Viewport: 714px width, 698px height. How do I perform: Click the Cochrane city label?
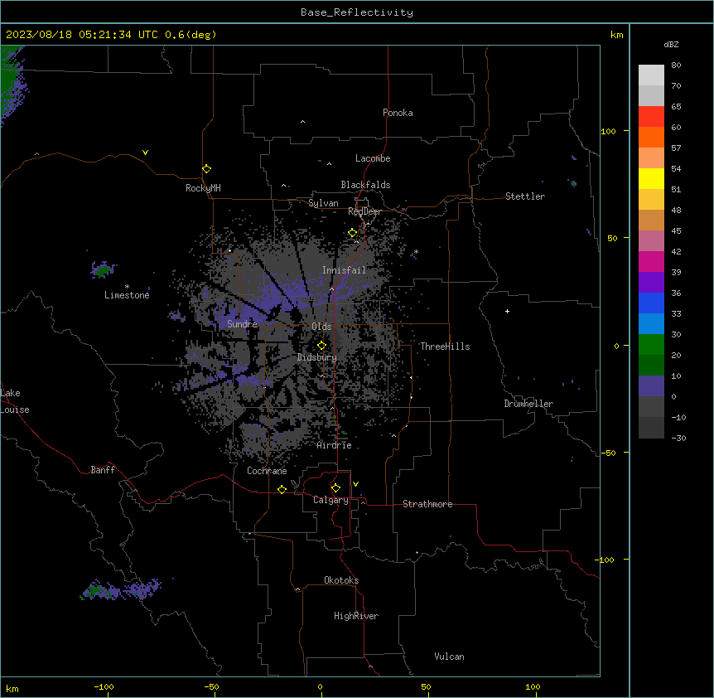click(267, 471)
